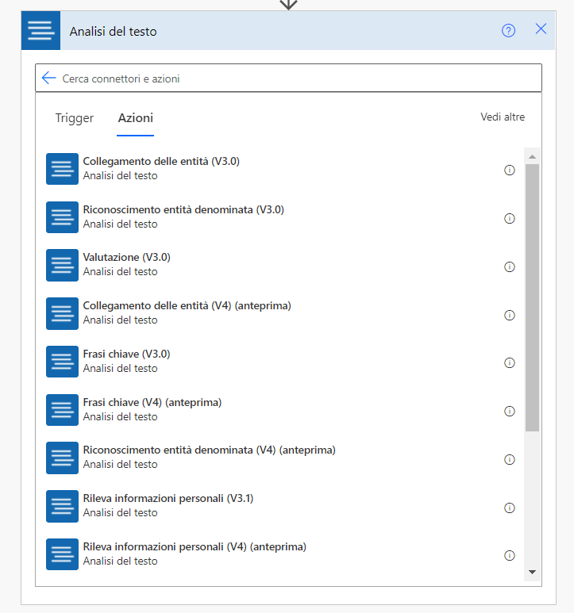Select the Azioni tab
The width and height of the screenshot is (574, 613).
pos(136,117)
